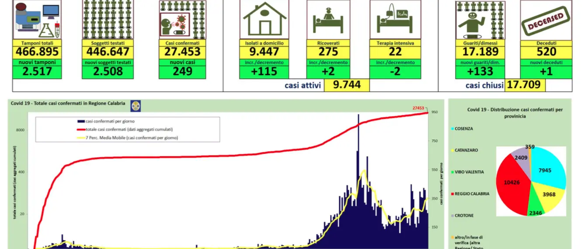This screenshot has width=582, height=249.
Task: Click the red pie slice labeled 10426
Action: (x=512, y=183)
